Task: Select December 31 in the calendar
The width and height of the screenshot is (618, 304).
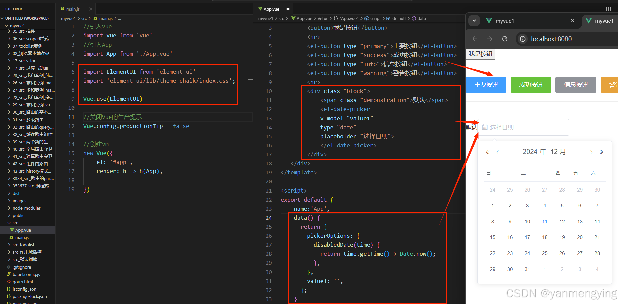Action: 527,269
